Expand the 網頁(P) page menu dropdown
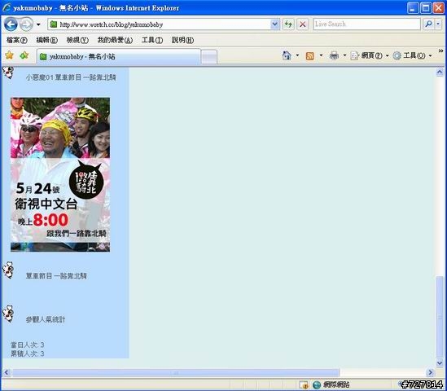The height and width of the screenshot is (391, 447). click(x=387, y=55)
